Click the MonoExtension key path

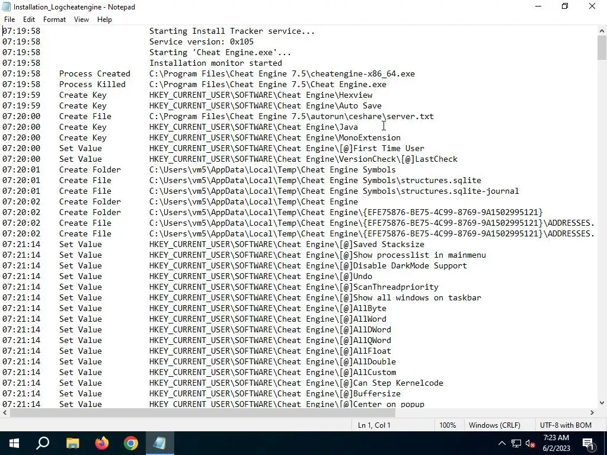point(275,137)
